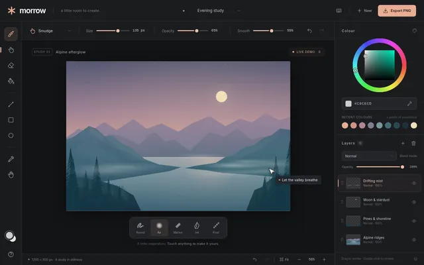
Task: Click eyedropper icon beside hex value
Action: pyautogui.click(x=409, y=103)
